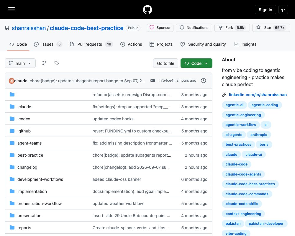Click folder icon beside .codex

click(x=12, y=119)
